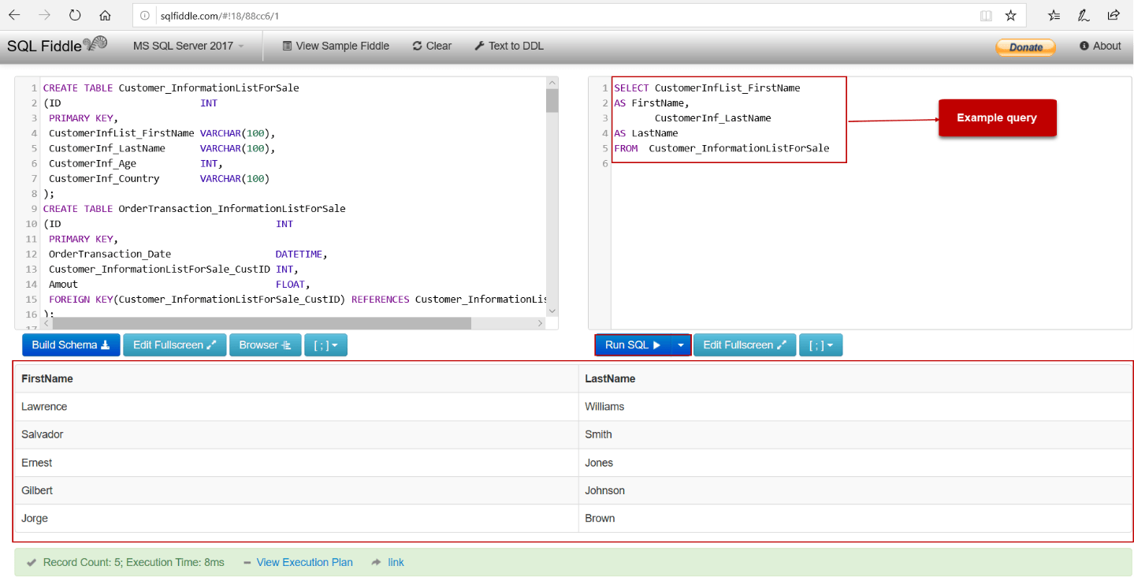Select the Run SQL play icon

pos(659,344)
